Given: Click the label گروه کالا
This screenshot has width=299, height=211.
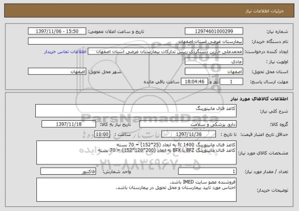Looking at the screenshot, I should [279, 125].
